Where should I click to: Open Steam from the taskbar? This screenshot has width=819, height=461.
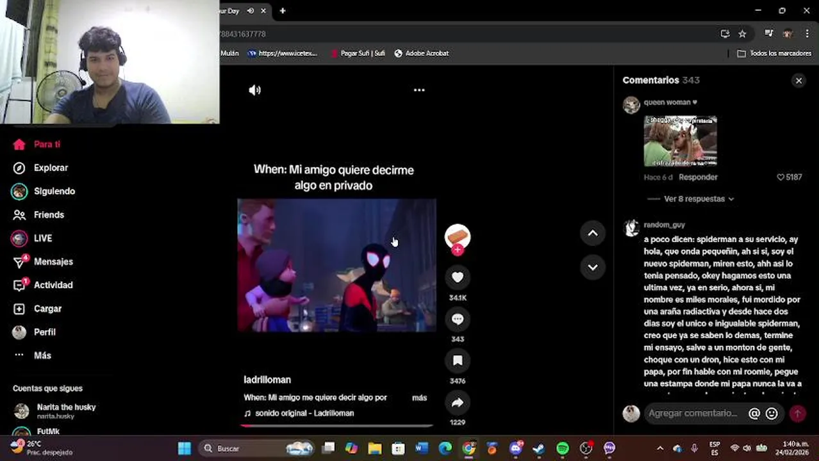coord(539,448)
